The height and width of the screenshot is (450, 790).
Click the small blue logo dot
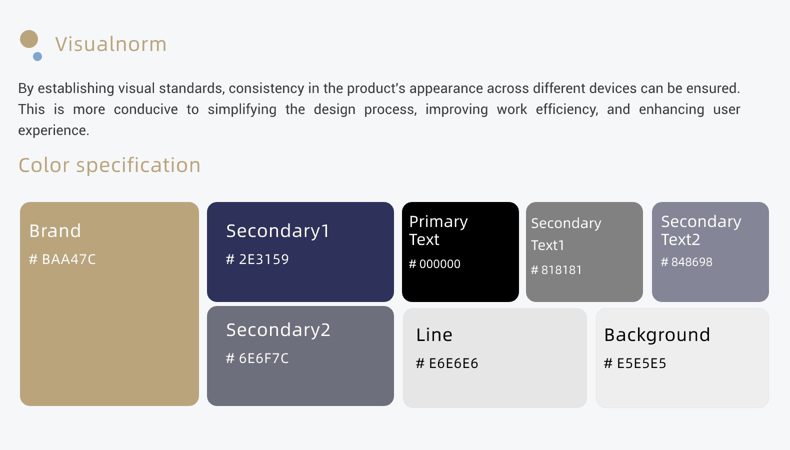(x=37, y=56)
